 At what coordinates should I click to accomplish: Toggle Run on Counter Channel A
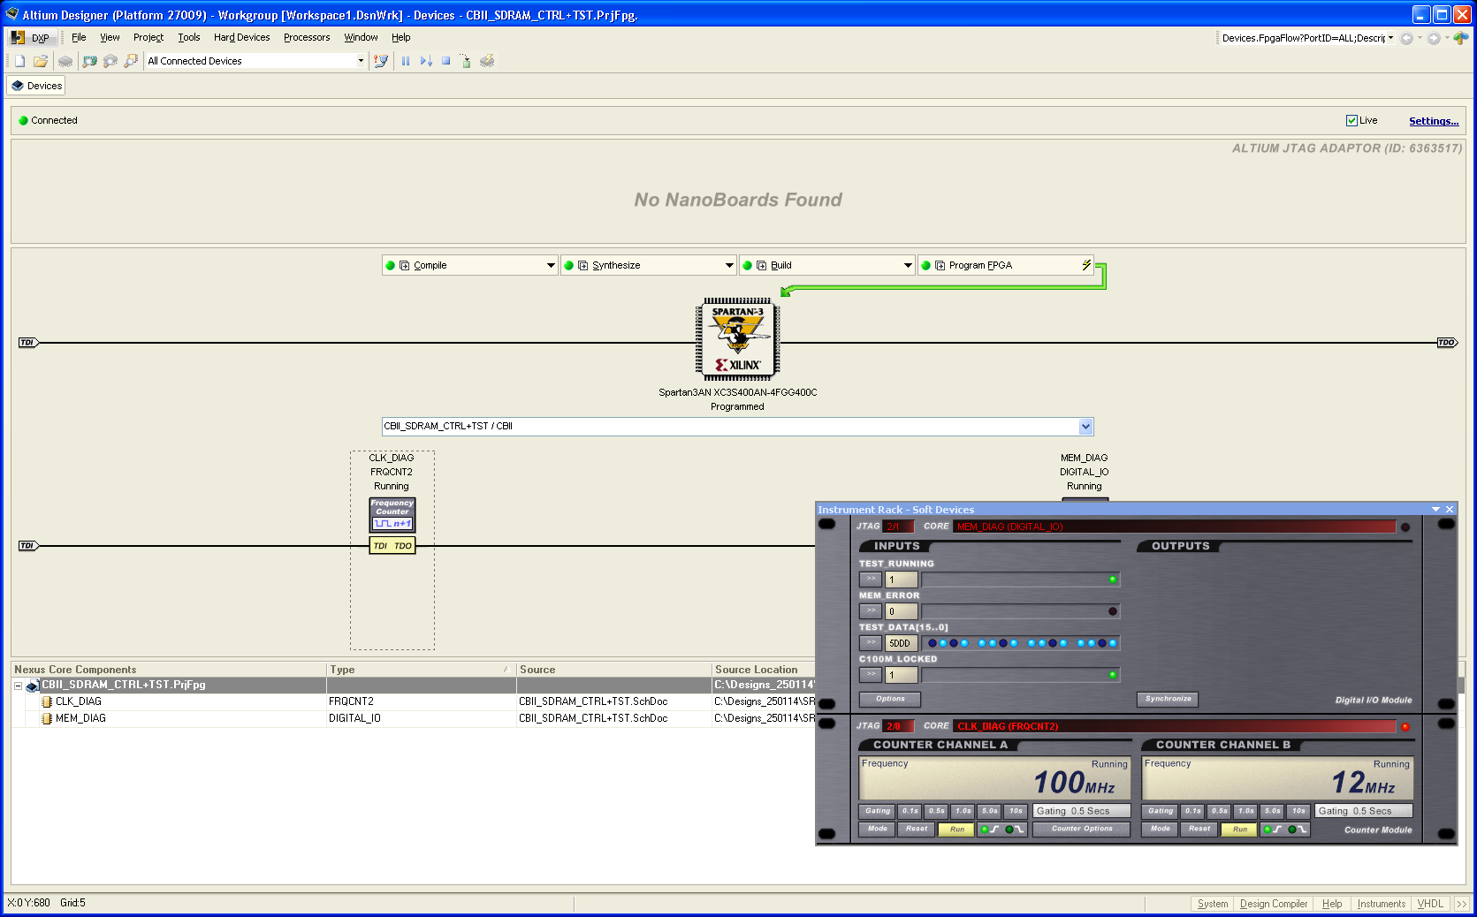(x=957, y=830)
